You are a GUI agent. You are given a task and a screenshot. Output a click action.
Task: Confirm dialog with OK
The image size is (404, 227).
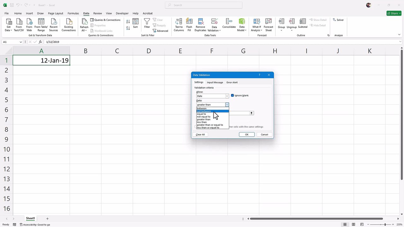point(247,135)
